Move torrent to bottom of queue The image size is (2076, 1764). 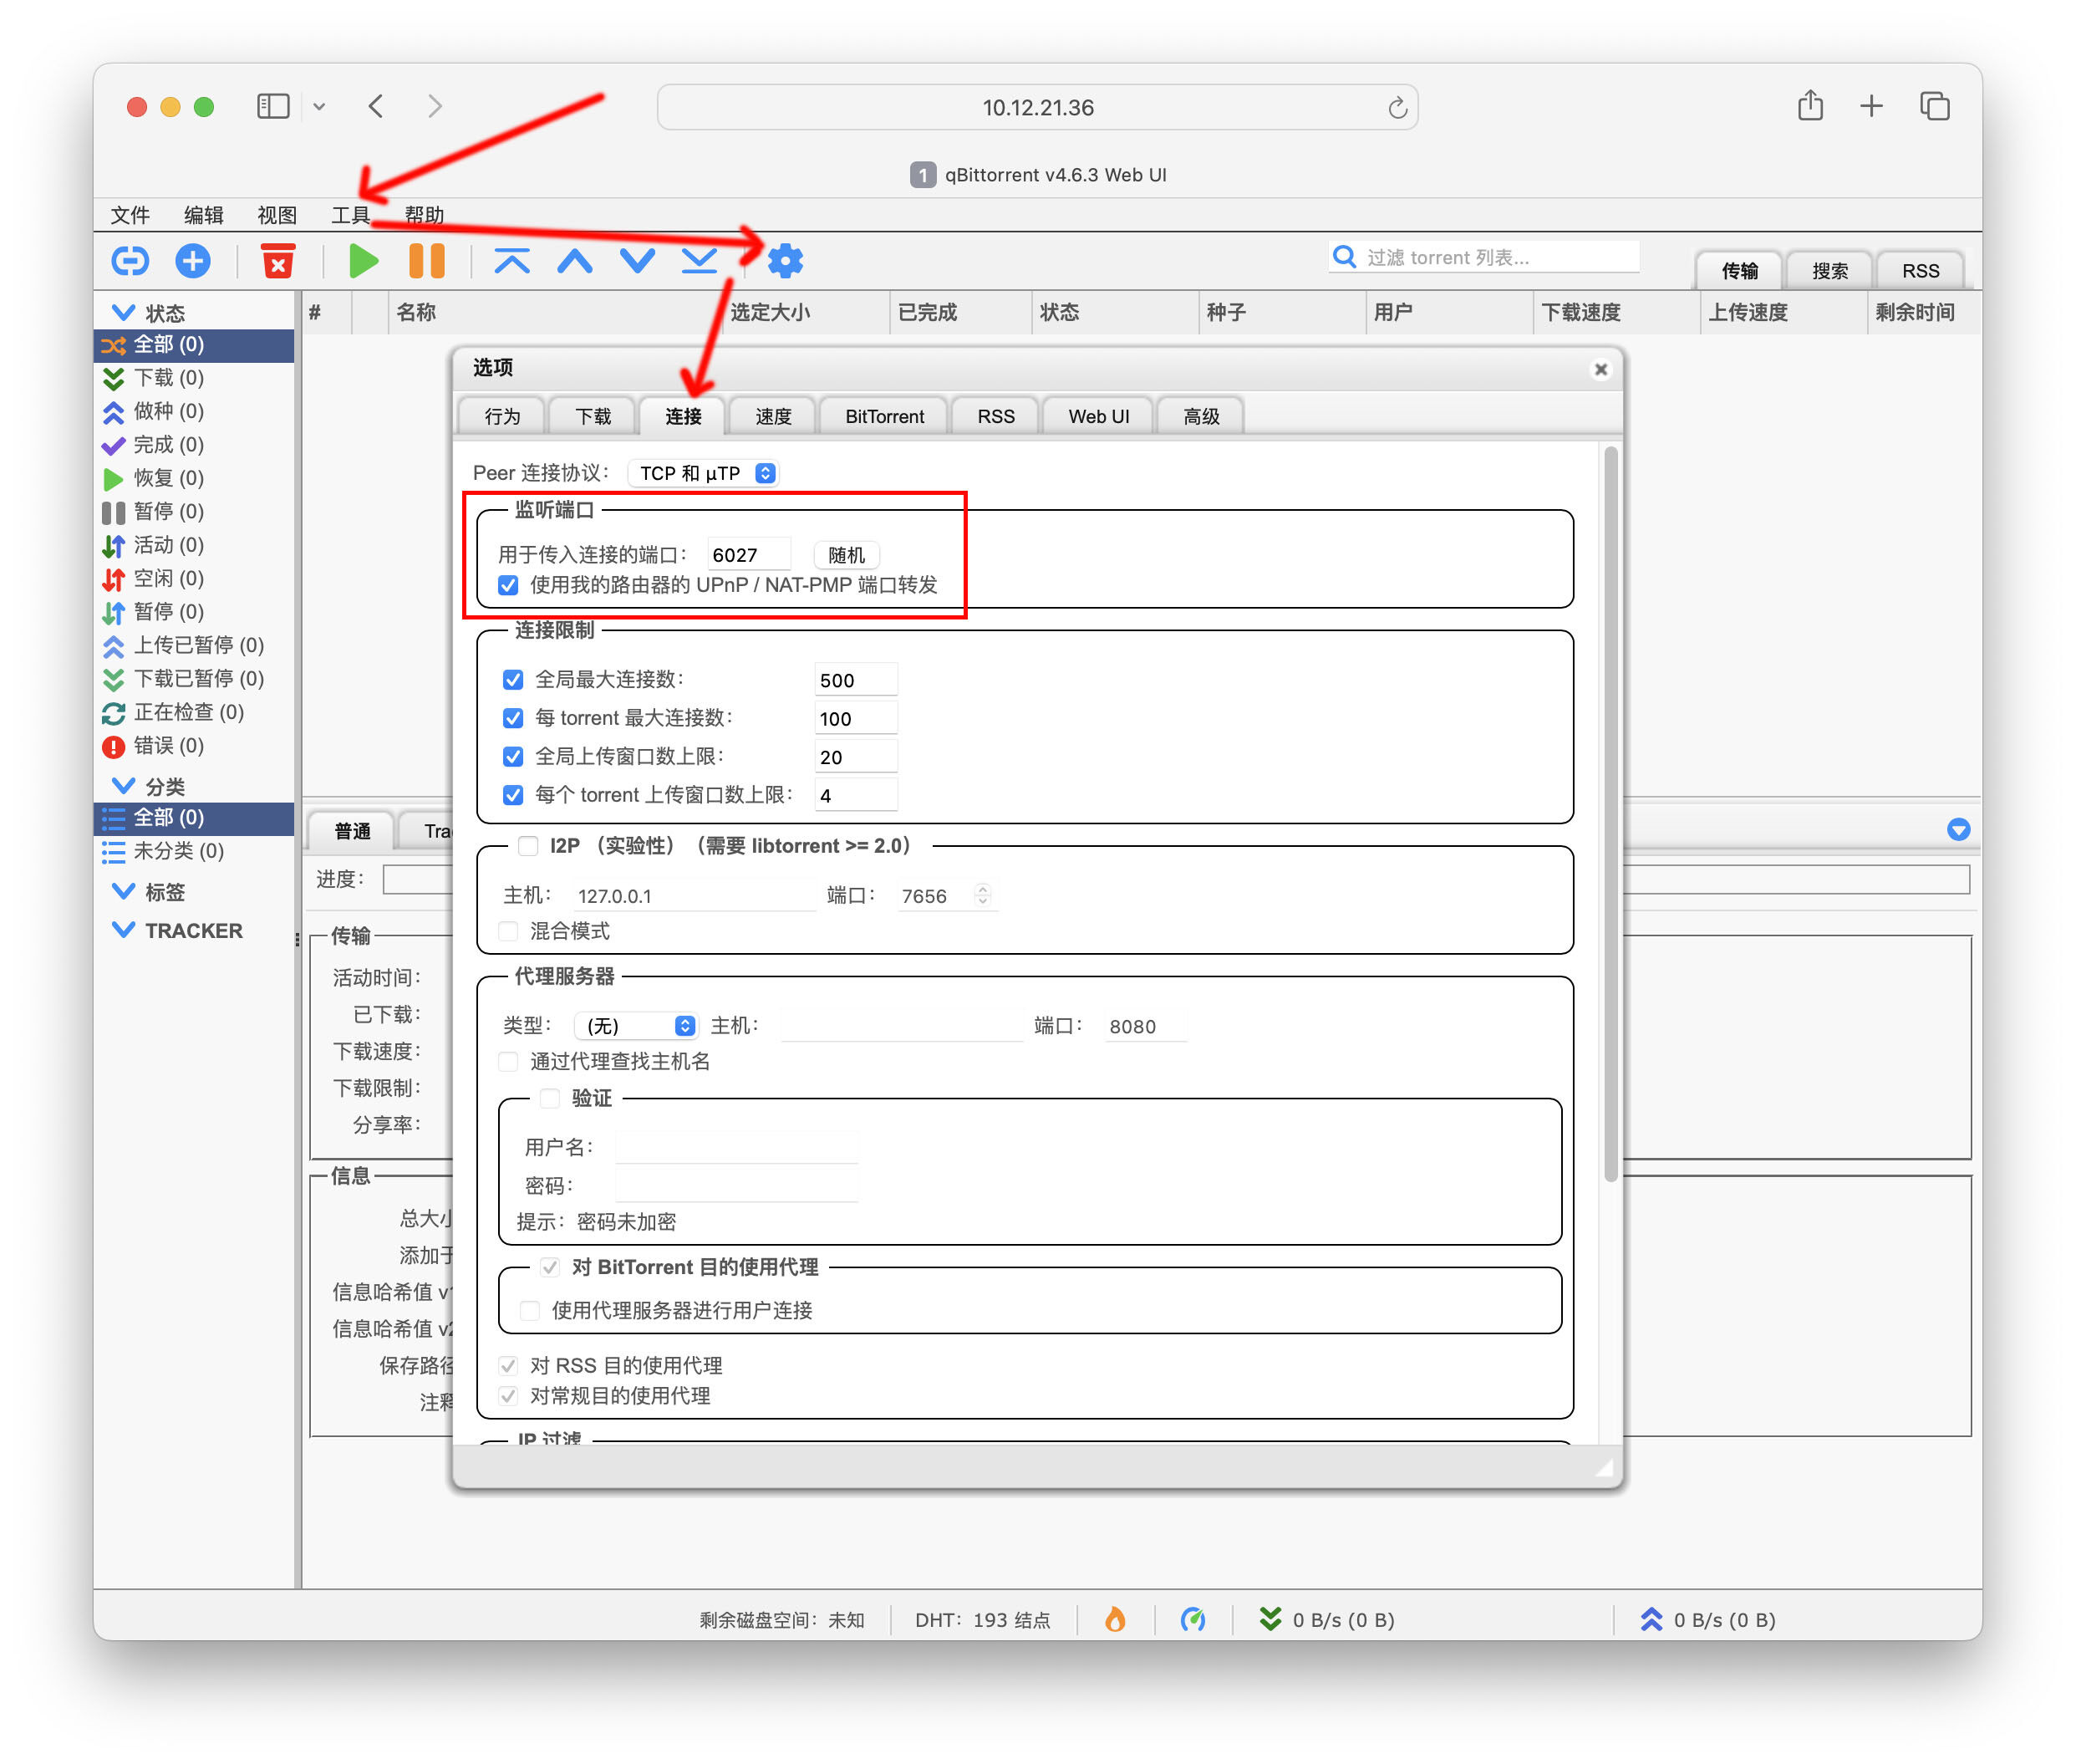(699, 261)
